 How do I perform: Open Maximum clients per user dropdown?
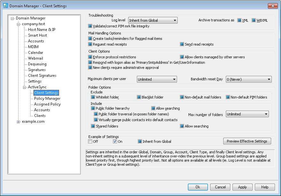click(157, 79)
